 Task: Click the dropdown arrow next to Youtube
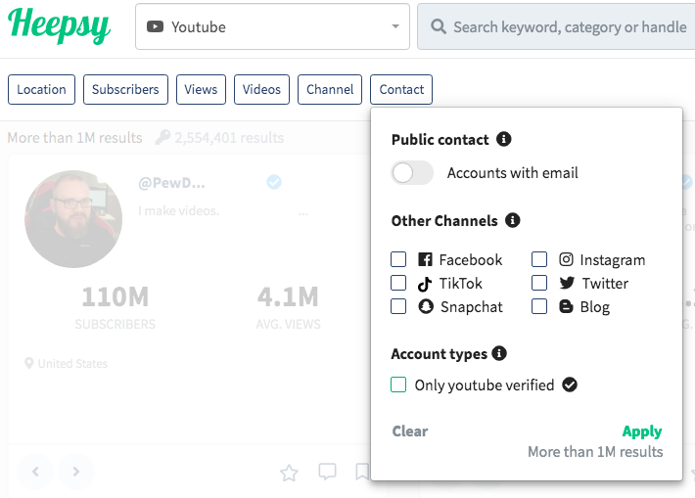coord(395,26)
